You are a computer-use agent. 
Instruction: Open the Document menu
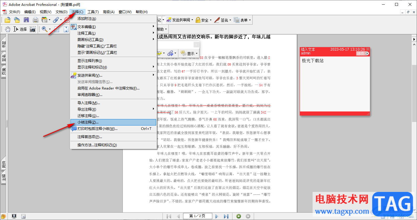tap(61, 12)
